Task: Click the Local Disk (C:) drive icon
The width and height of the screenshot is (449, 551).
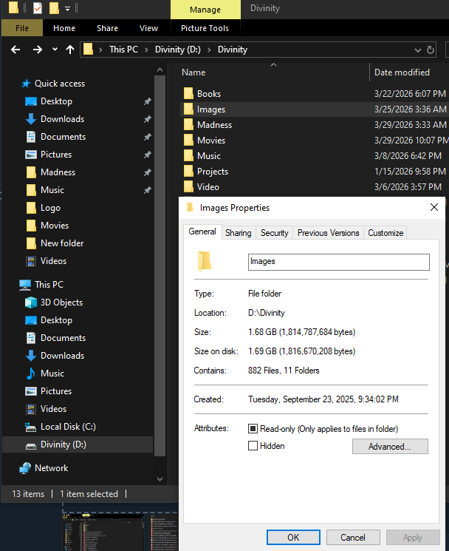Action: tap(31, 427)
